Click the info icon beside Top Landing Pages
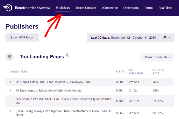Image resolution: width=179 pixels, height=119 pixels. tap(68, 55)
